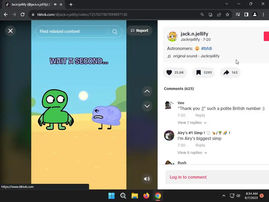This screenshot has width=269, height=202.
Task: Open Windows taskbar search
Action: tap(123, 196)
